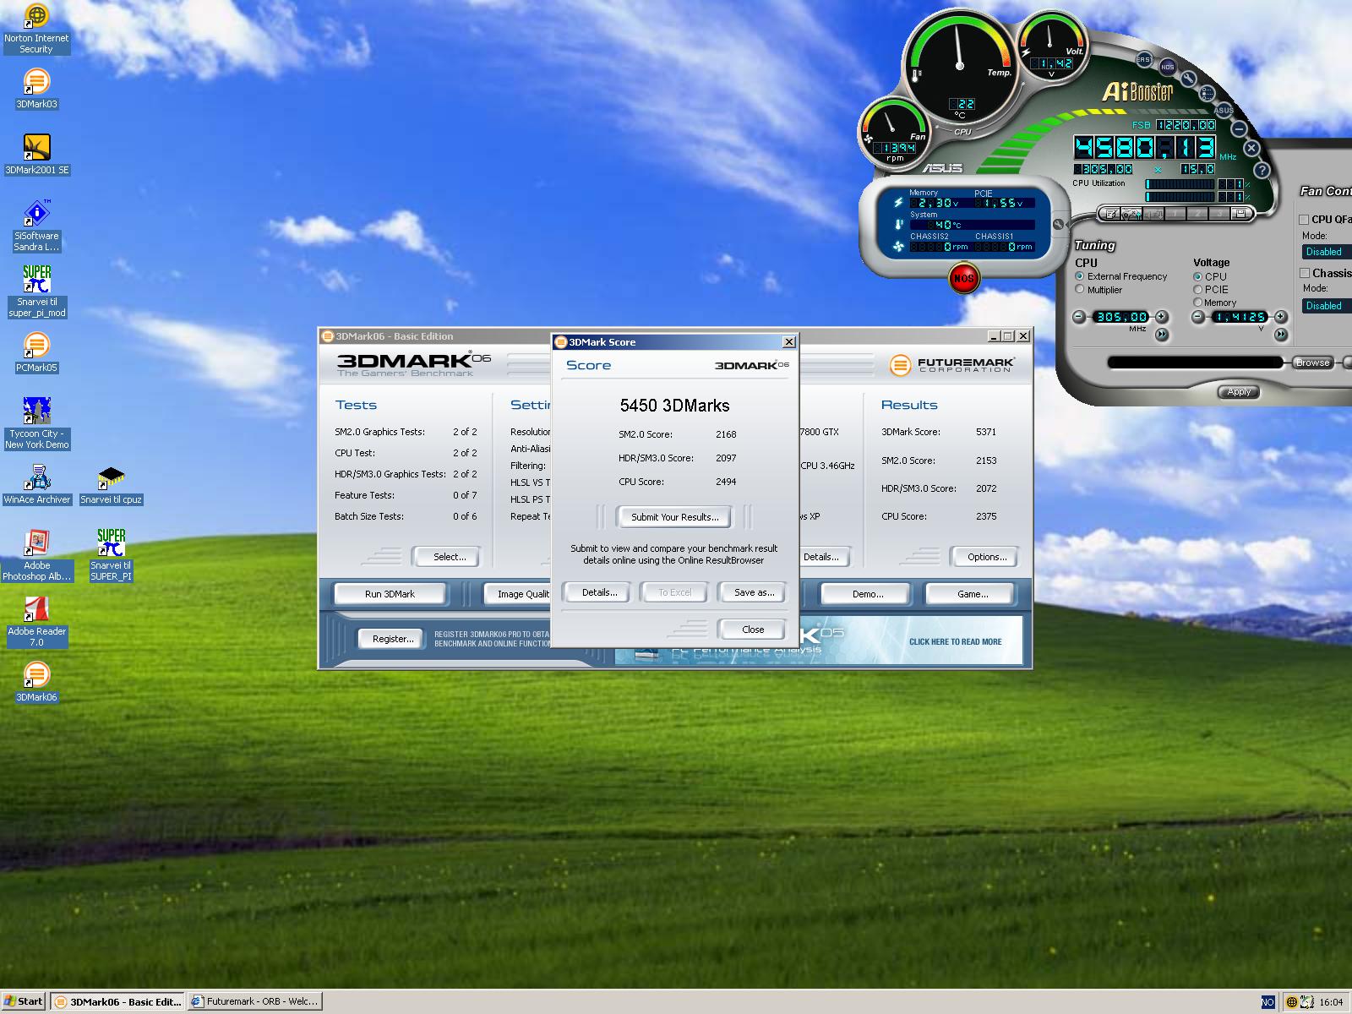Click Save as in the score dialog
The image size is (1352, 1014).
coord(754,592)
